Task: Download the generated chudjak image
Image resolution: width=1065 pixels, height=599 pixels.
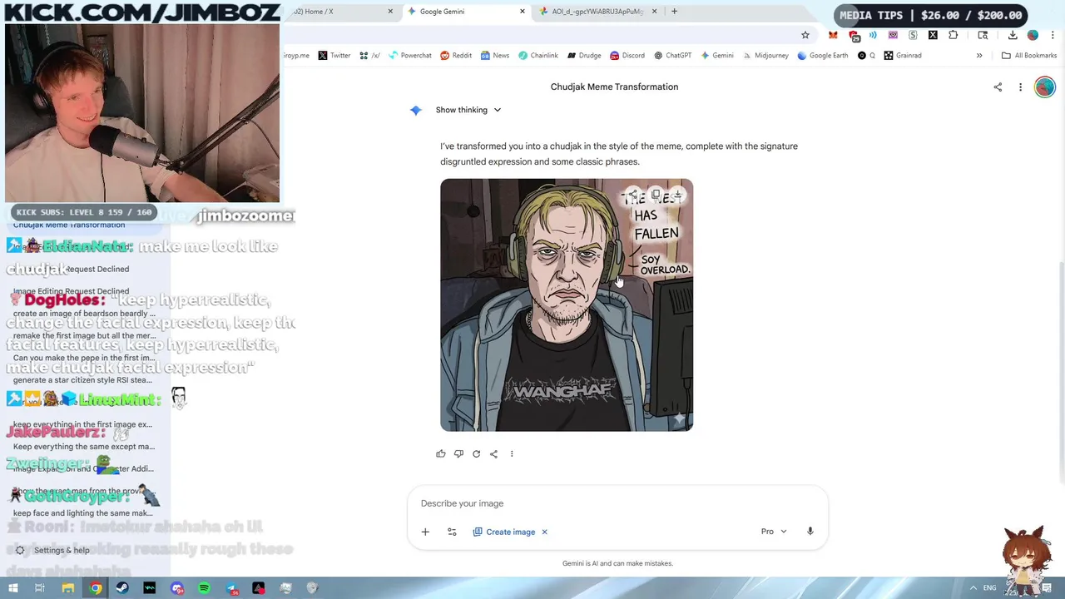Action: [678, 195]
